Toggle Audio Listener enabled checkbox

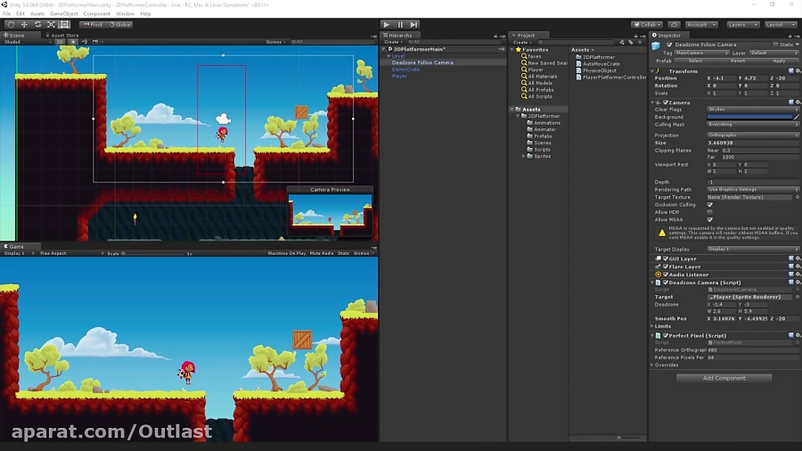pos(666,275)
